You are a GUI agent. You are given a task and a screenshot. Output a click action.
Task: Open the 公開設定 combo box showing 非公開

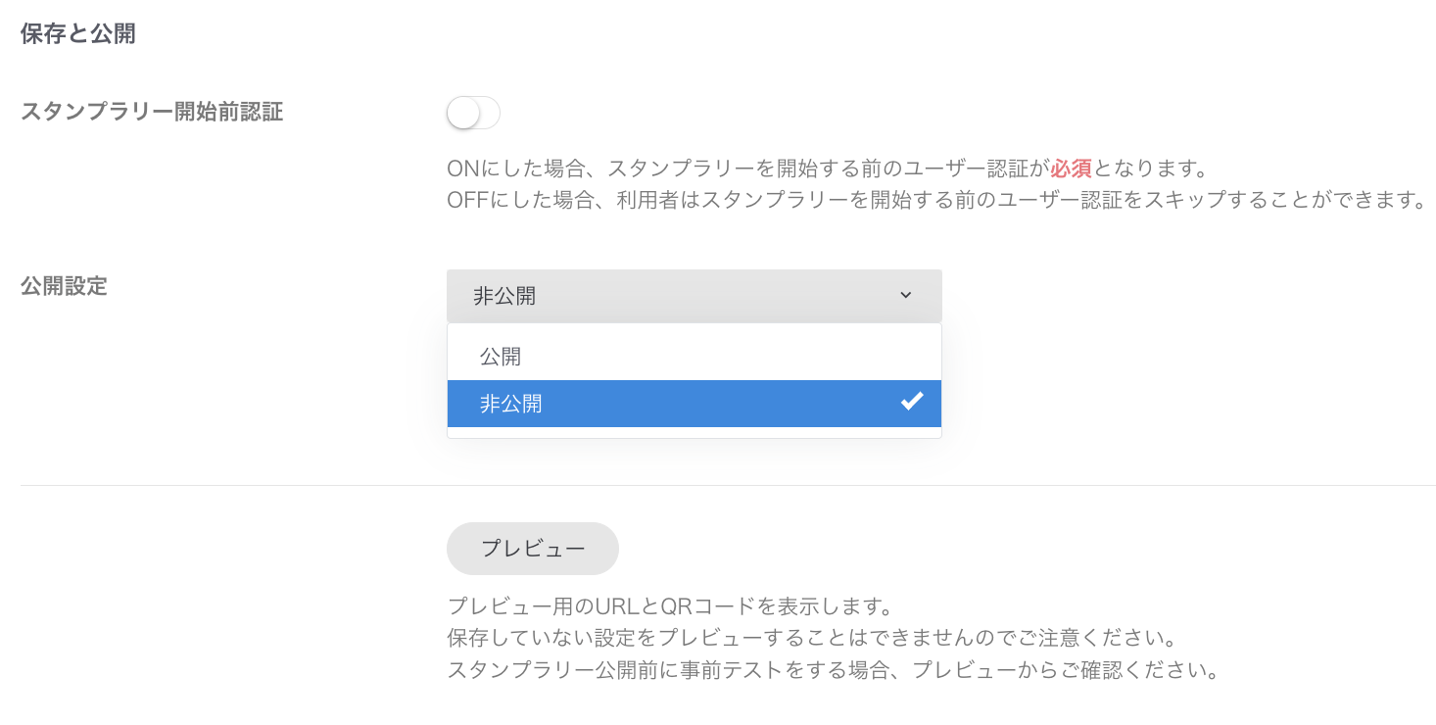click(694, 296)
